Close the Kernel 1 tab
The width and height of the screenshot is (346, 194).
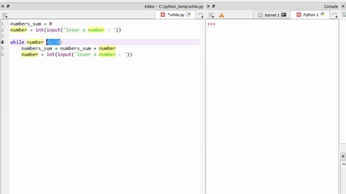(261, 15)
